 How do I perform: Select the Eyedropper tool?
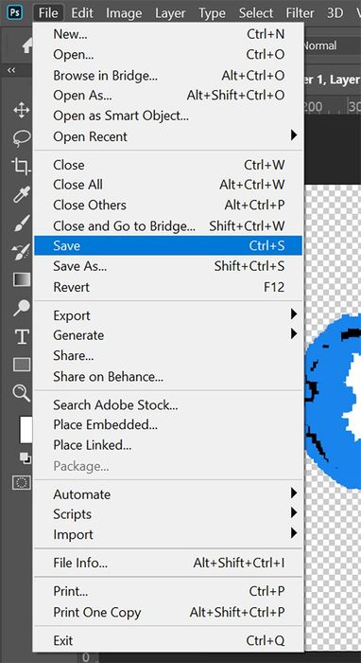coord(21,195)
